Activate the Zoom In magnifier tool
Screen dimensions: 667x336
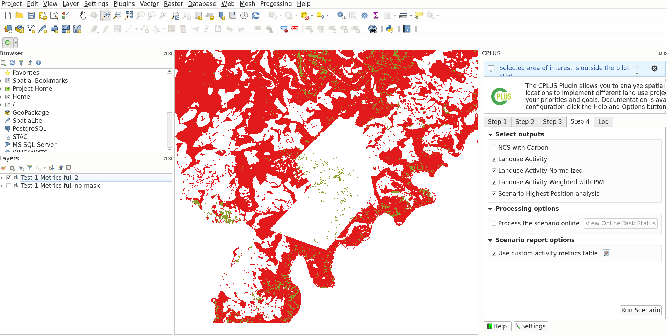[x=106, y=15]
